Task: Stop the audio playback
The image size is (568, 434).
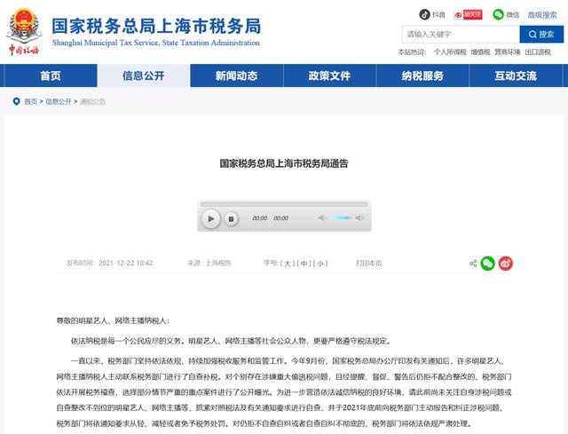Action: pos(231,219)
